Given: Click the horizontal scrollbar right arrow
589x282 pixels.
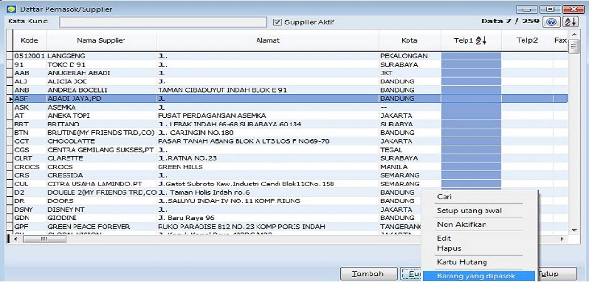Looking at the screenshot, I should (562, 239).
